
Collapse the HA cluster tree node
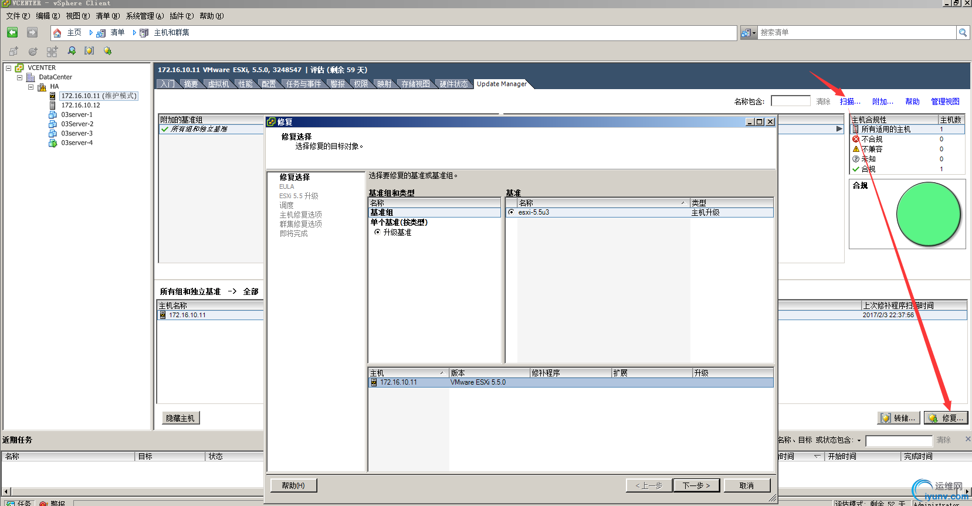coord(31,87)
